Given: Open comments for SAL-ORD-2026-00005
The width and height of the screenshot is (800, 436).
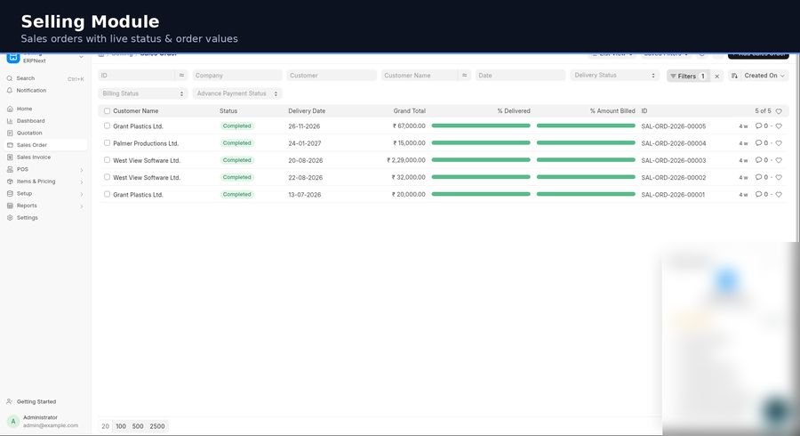Looking at the screenshot, I should 761,126.
